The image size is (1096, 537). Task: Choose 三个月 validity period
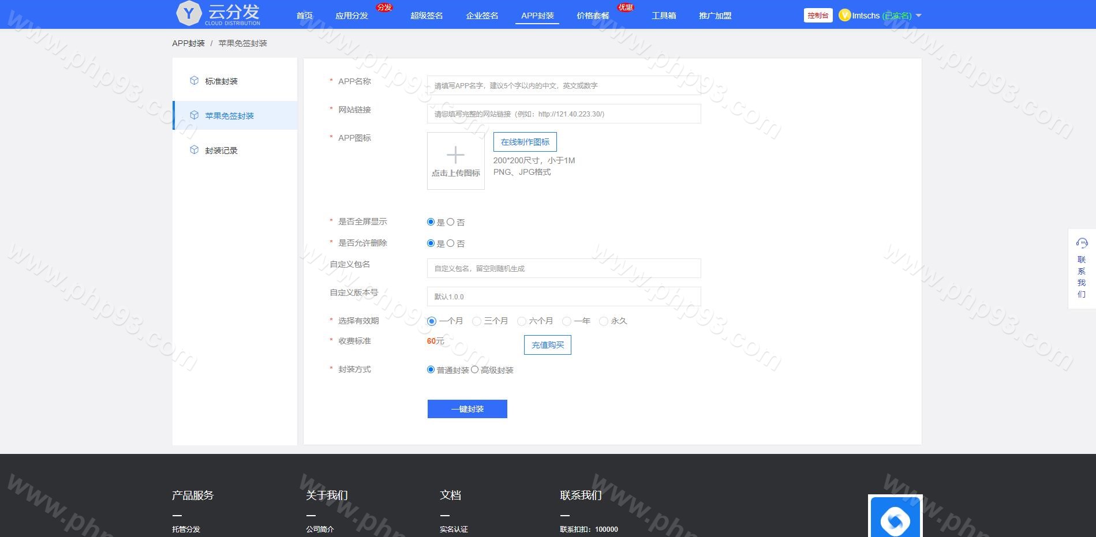click(x=477, y=321)
